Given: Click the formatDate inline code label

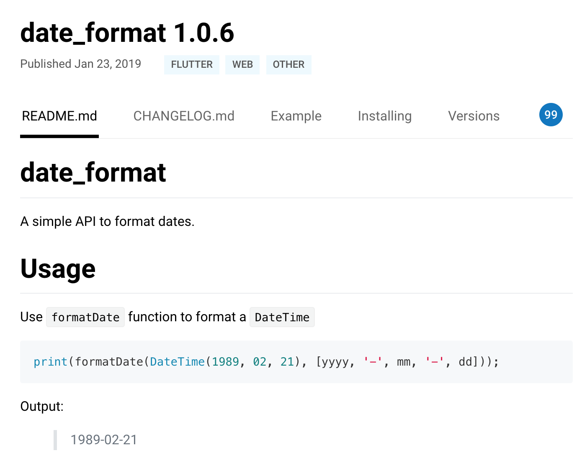Looking at the screenshot, I should [85, 317].
